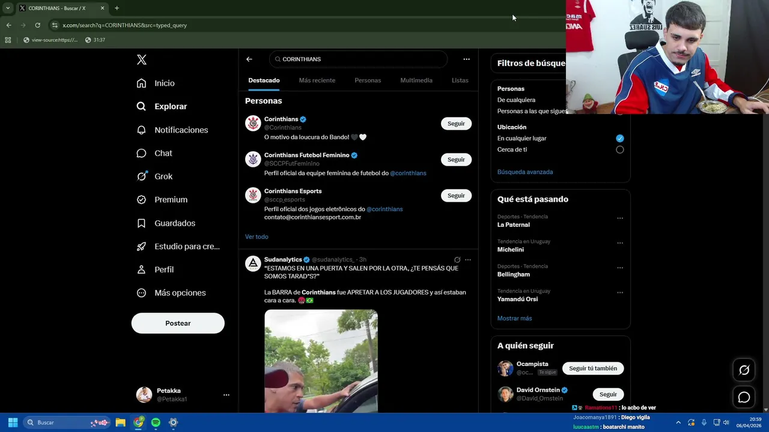769x432 pixels.
Task: Open Más opciones circle icon
Action: [x=141, y=293]
